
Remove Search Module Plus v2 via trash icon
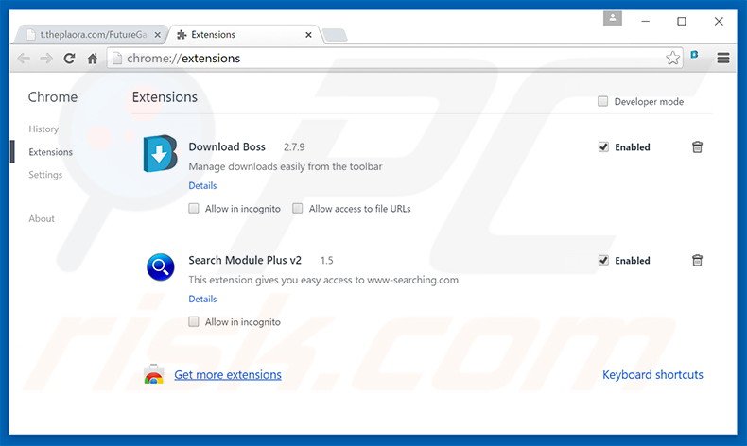tap(697, 261)
